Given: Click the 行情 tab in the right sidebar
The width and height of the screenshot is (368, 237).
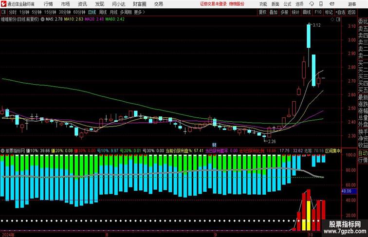Looking at the screenshot, I should coord(363,160).
